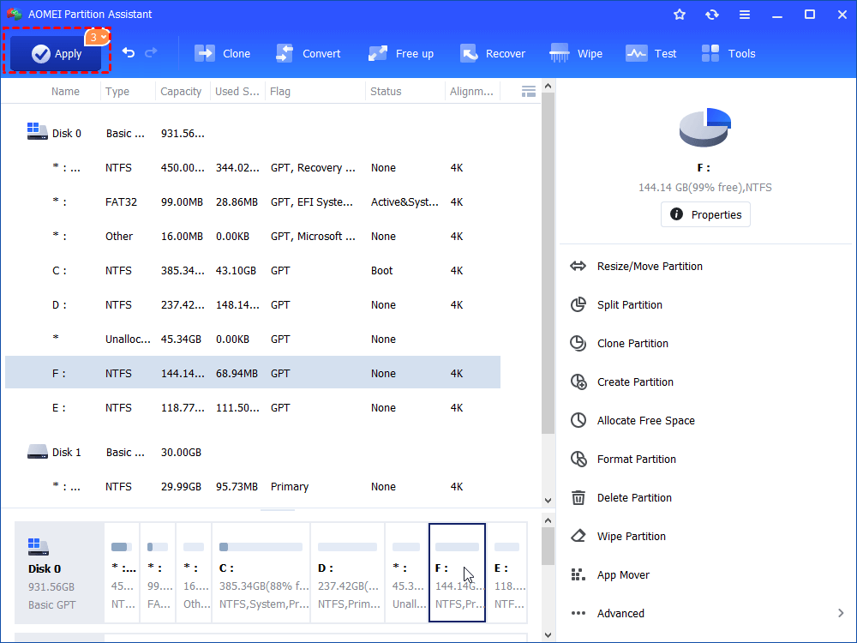Open the Free up menu
Image resolution: width=857 pixels, height=643 pixels.
tap(400, 53)
